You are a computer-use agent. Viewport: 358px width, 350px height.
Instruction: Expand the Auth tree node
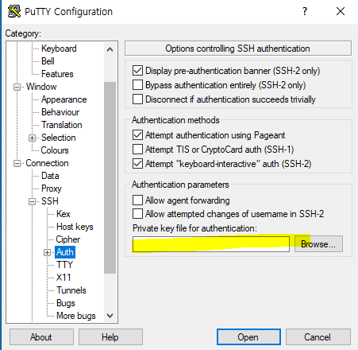[x=47, y=252]
